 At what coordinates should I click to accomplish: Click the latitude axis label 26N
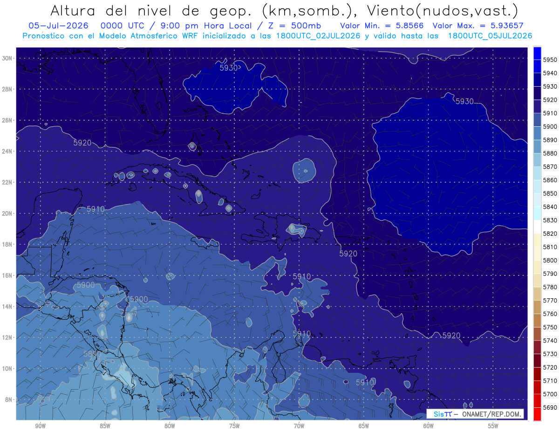click(x=7, y=120)
